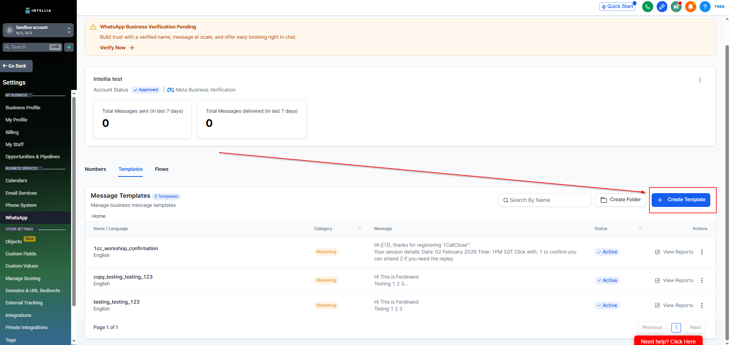Click the green phone dialer icon
Screen dimensions: 730x345
coord(647,6)
